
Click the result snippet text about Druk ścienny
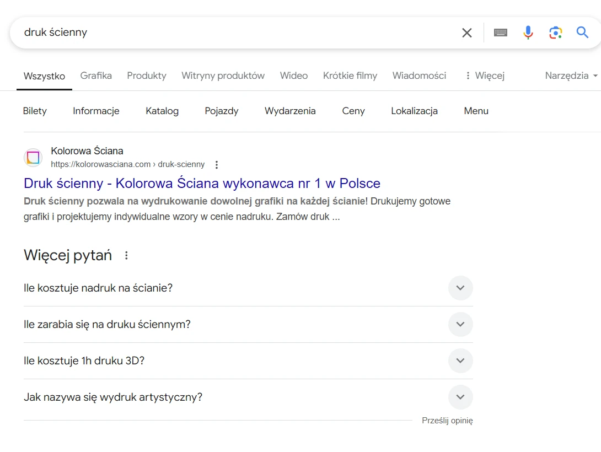pyautogui.click(x=237, y=209)
